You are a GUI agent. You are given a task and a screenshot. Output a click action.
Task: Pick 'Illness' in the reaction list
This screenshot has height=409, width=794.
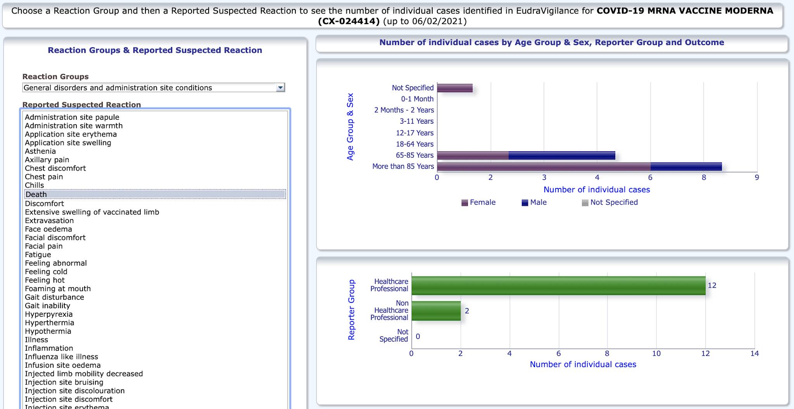[36, 340]
